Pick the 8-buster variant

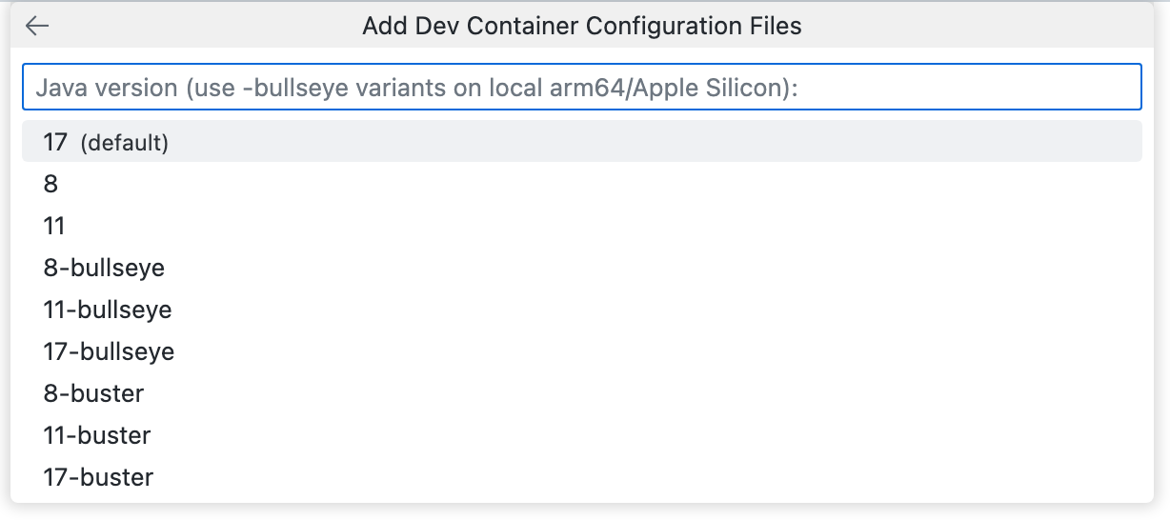click(93, 393)
